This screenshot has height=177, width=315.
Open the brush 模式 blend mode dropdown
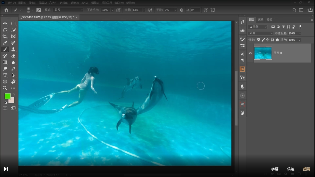[x=68, y=10]
